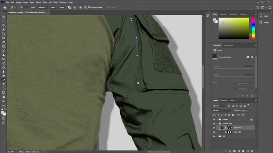Switch to the Channels tab
This screenshot has height=153, width=273.
[224, 100]
